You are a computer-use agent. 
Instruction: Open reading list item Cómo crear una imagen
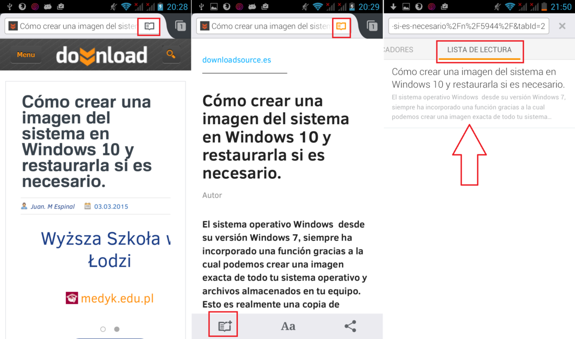pyautogui.click(x=479, y=94)
